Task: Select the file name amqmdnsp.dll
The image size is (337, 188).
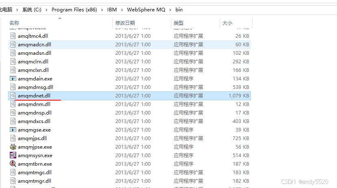Action: tap(35, 112)
